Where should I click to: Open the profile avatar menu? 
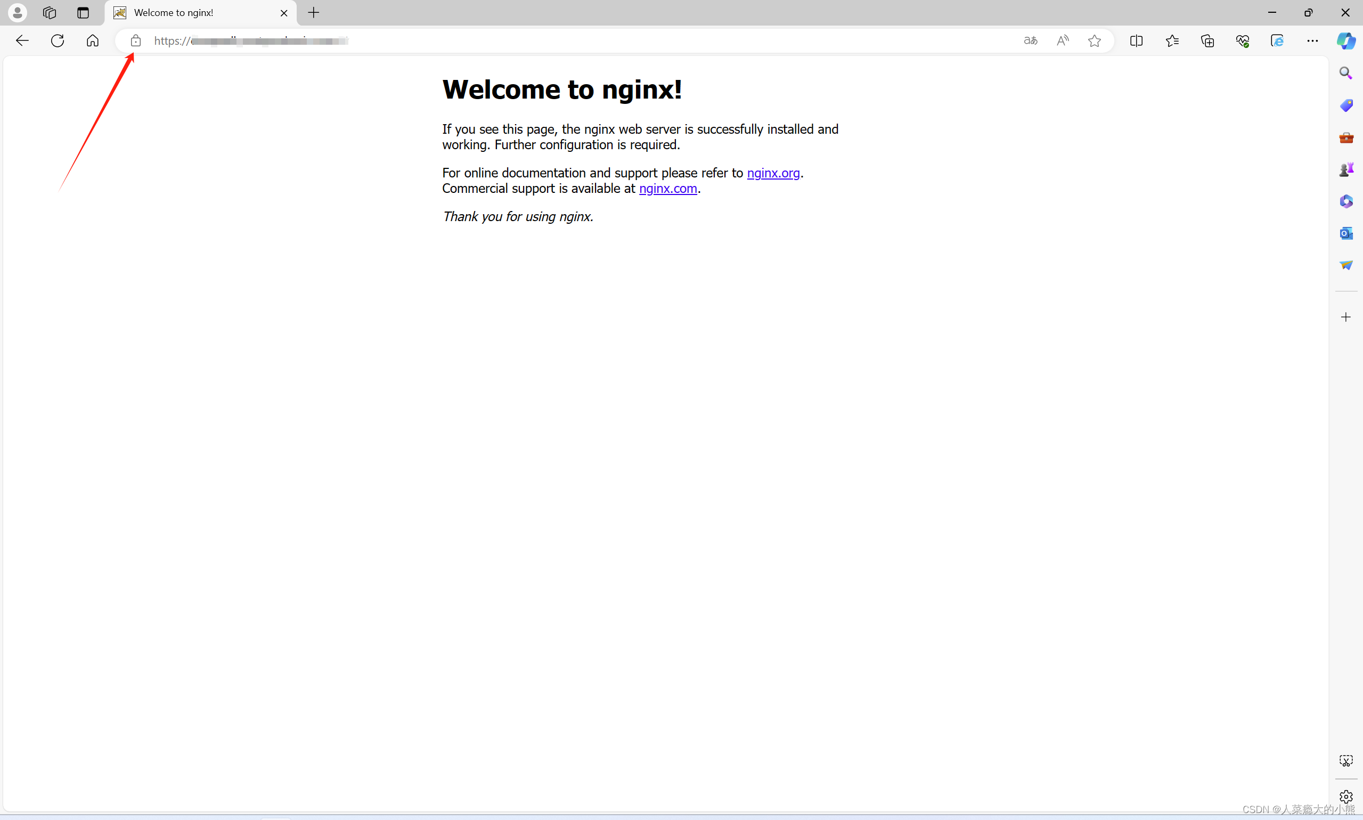pyautogui.click(x=17, y=12)
